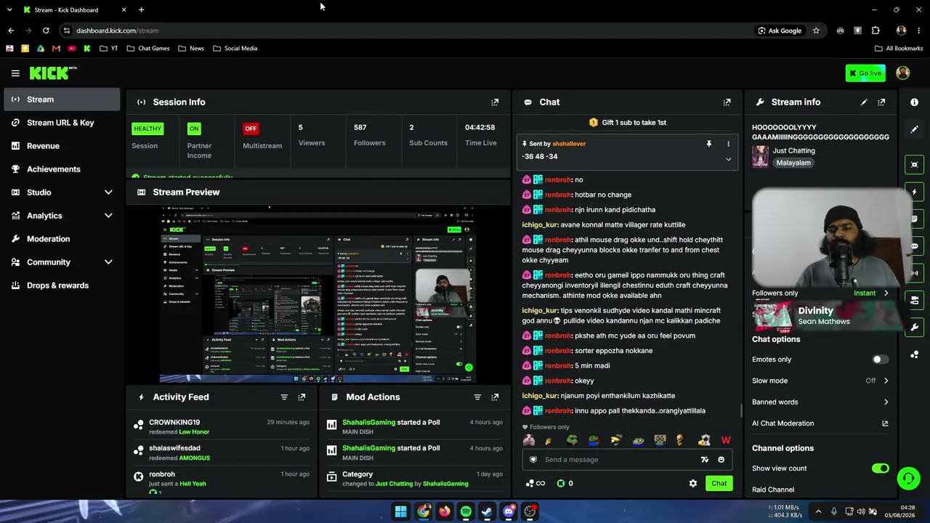Open the Moderation page

pos(62,239)
